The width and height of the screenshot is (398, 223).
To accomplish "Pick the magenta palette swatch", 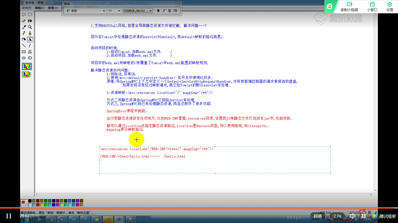I will pyautogui.click(x=58, y=205).
